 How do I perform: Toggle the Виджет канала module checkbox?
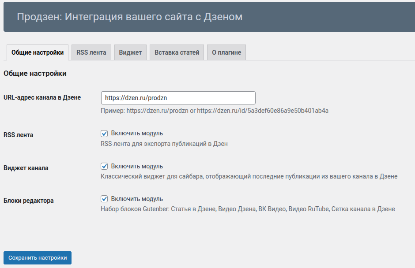pos(105,167)
